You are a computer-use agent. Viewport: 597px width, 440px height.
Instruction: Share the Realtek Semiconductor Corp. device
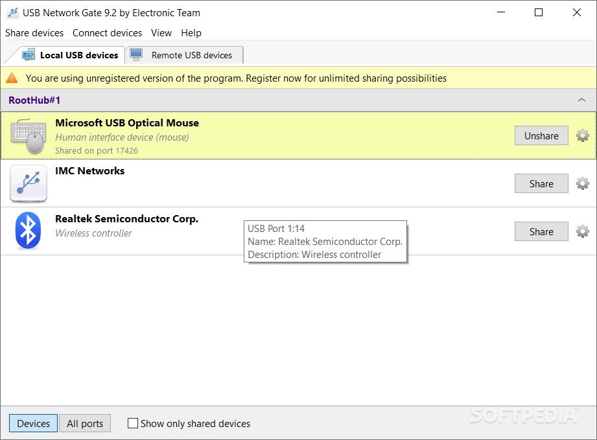click(541, 231)
